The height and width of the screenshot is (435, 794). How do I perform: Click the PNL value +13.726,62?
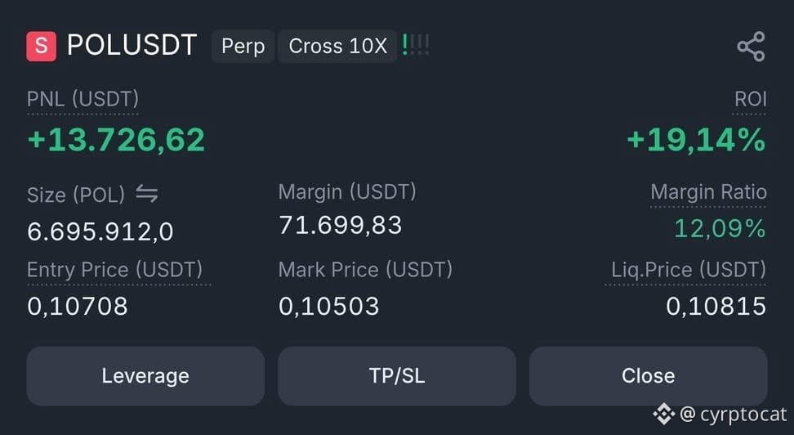pyautogui.click(x=117, y=140)
